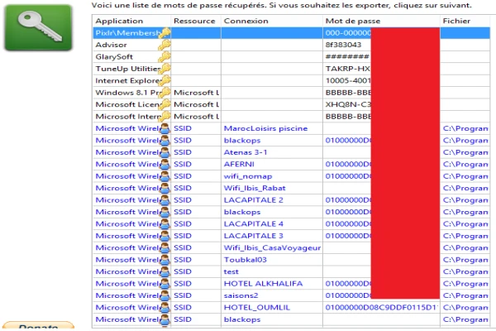This screenshot has height=331, width=496.
Task: Select the Pixlr\Membersh application cell
Action: point(127,33)
